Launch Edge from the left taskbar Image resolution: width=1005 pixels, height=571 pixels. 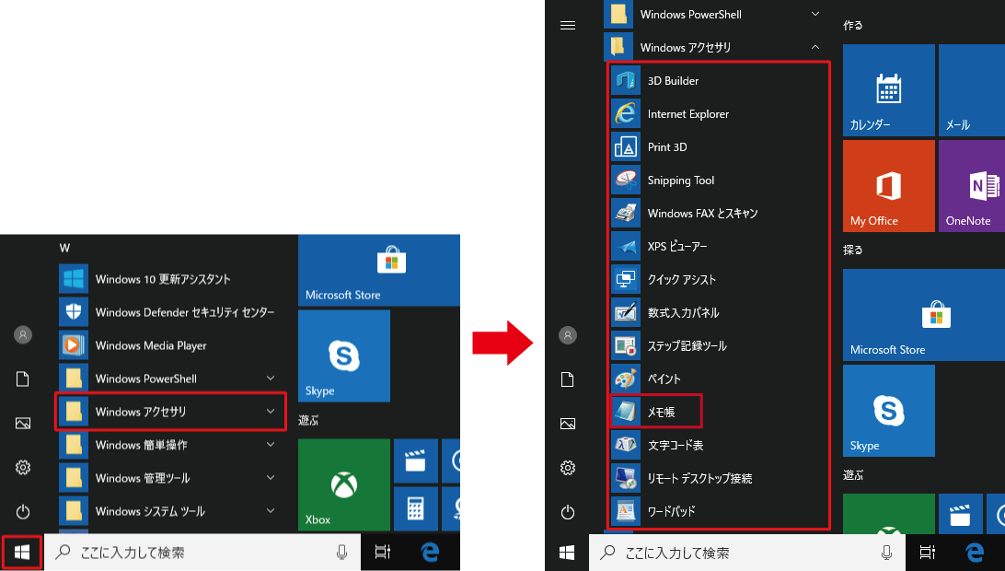pos(430,553)
